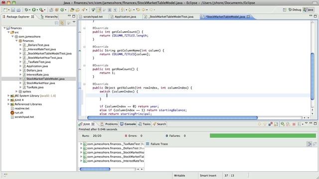
Task: Switch to the Java perspective
Action: tap(308, 10)
